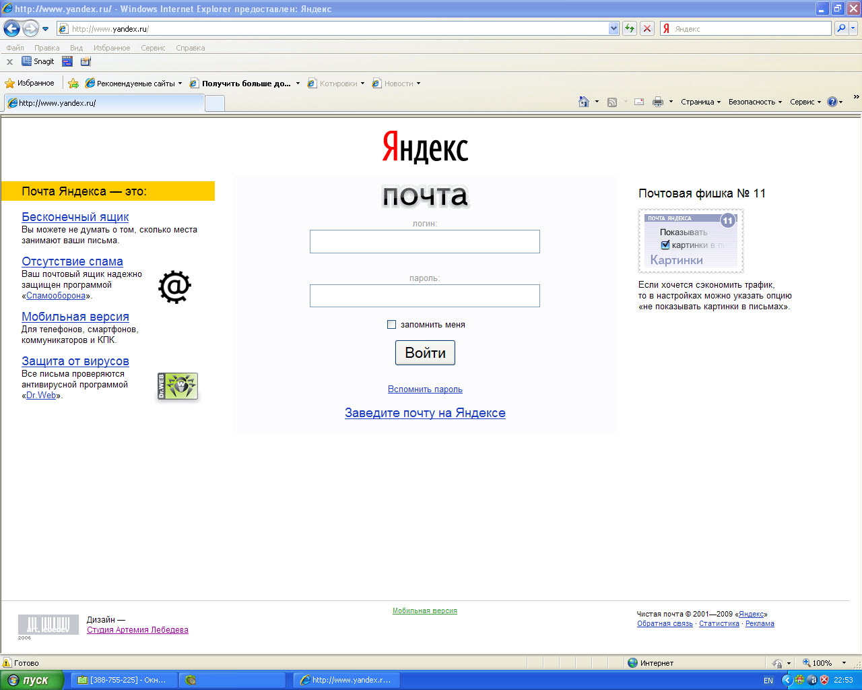Open the Страница dropdown menu
The width and height of the screenshot is (862, 690).
pyautogui.click(x=700, y=102)
